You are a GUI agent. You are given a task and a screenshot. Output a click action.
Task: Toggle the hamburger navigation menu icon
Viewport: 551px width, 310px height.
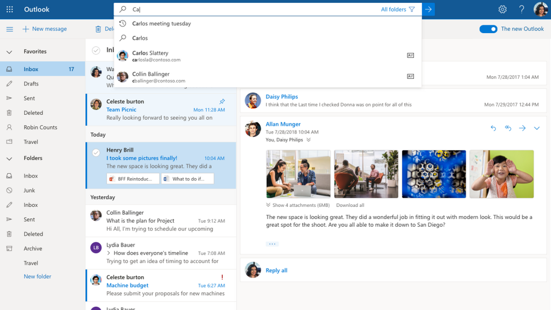click(9, 29)
